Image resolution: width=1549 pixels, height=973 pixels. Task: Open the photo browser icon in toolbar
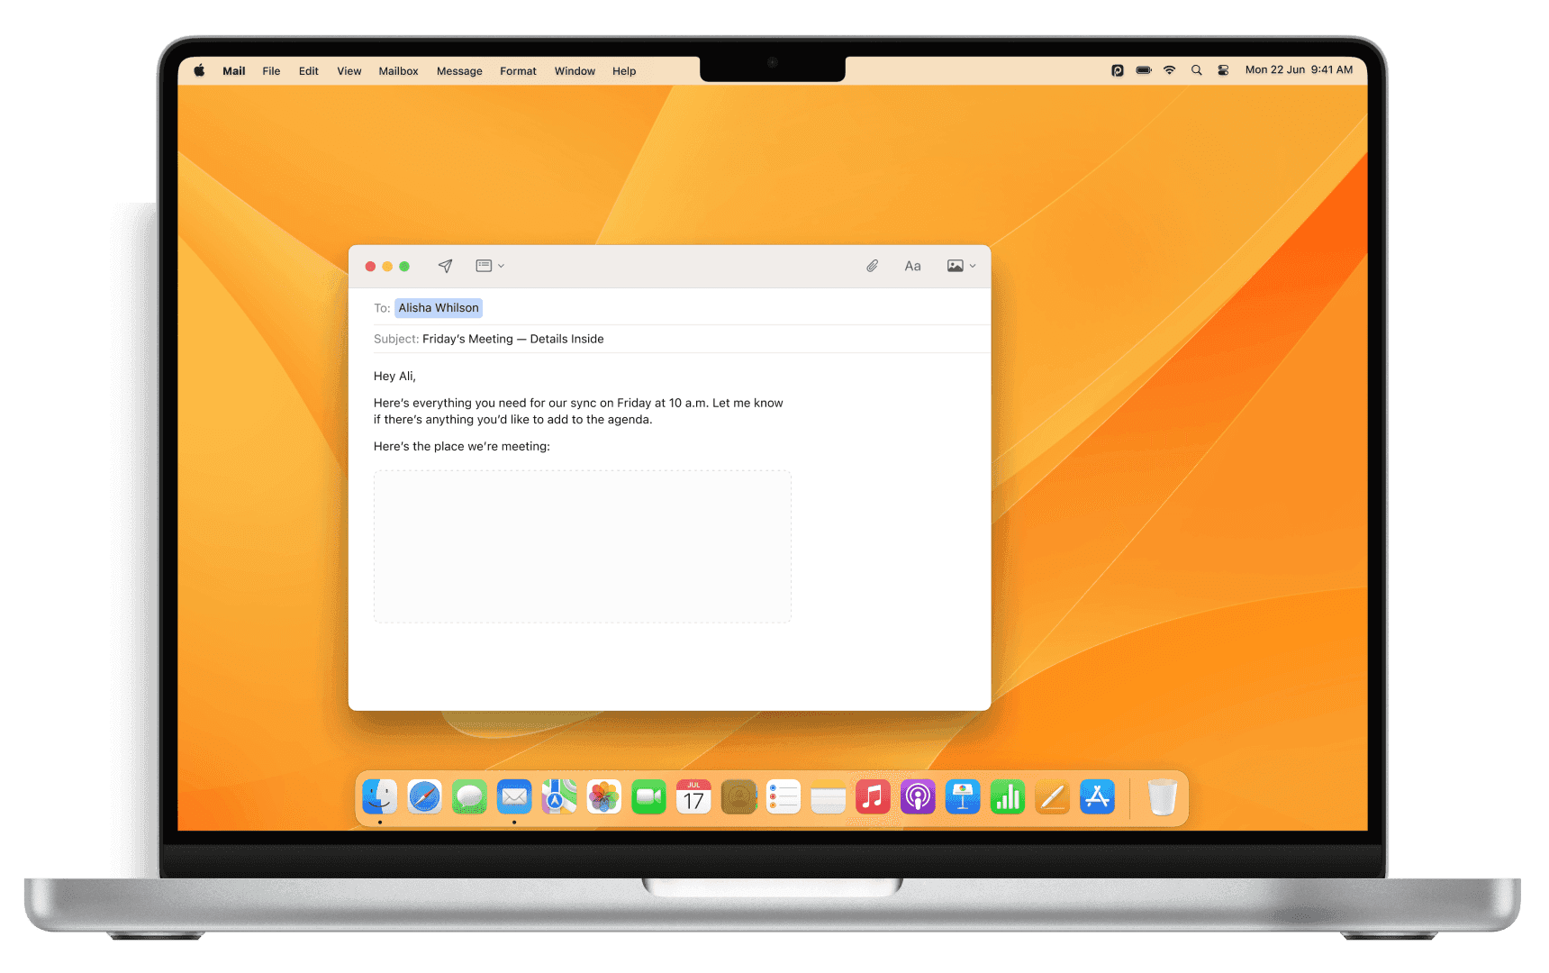pyautogui.click(x=956, y=266)
